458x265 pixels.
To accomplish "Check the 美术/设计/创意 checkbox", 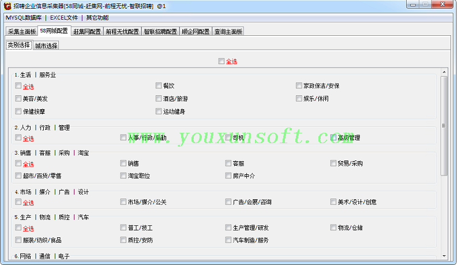I will [x=333, y=202].
